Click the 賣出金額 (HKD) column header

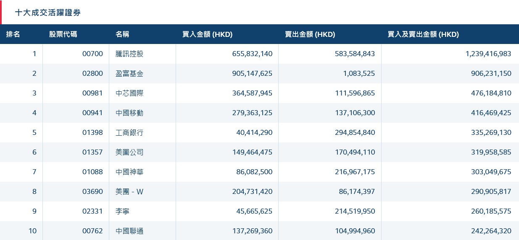click(310, 34)
